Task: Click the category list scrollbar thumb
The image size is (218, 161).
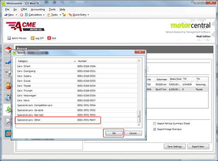Action: click(x=139, y=116)
